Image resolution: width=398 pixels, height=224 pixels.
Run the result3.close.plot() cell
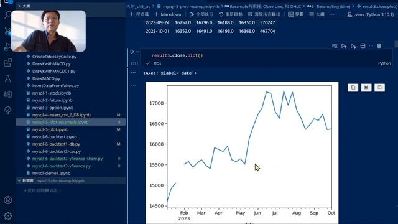click(132, 52)
